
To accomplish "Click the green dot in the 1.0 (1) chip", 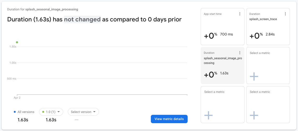I will tap(43, 112).
